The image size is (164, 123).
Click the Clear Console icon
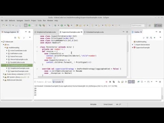(x=119, y=82)
